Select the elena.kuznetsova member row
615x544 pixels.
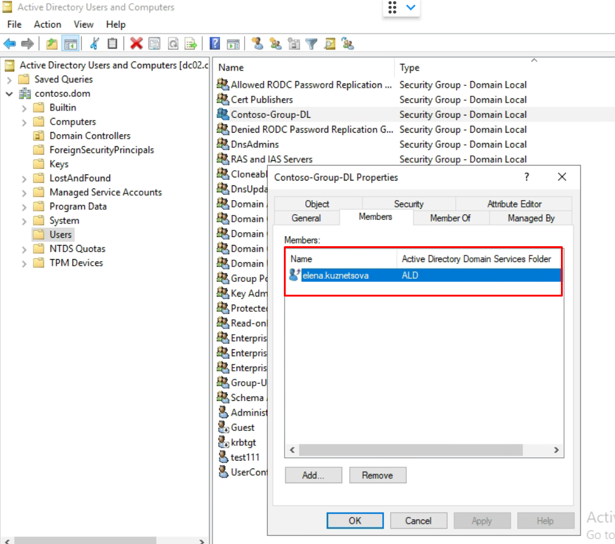[424, 275]
